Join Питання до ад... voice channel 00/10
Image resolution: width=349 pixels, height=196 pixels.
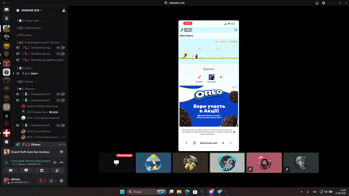click(x=40, y=48)
